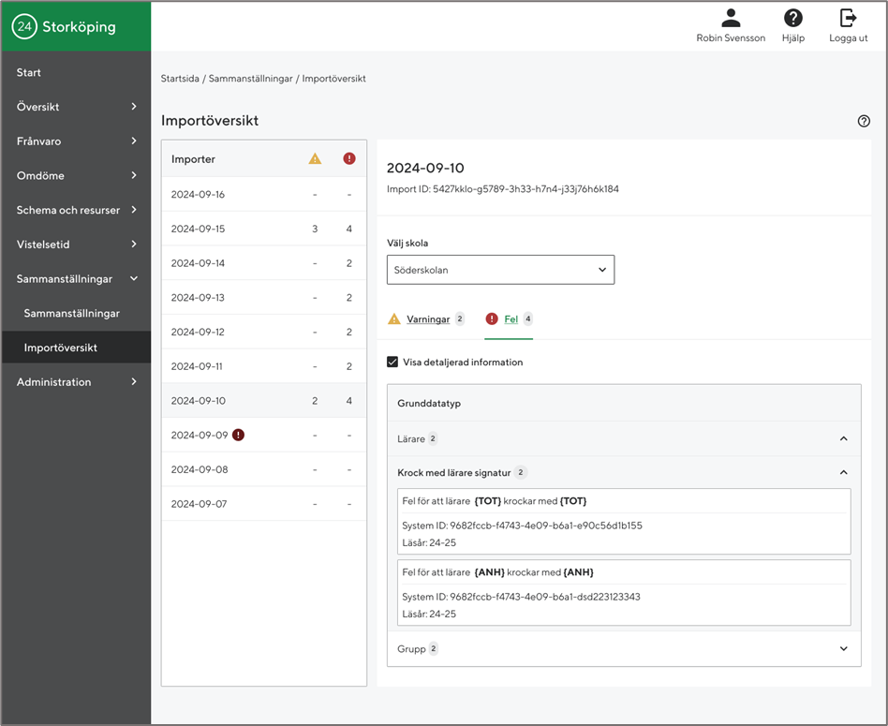Click the yellow warning icon in Importer header
Viewport: 888px width, 726px height.
(315, 159)
